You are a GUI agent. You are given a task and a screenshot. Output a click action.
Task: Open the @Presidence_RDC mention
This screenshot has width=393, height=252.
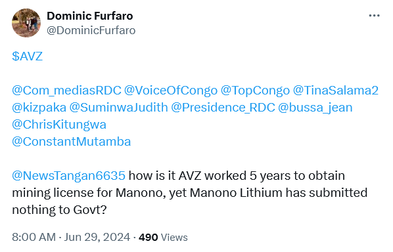tap(223, 108)
